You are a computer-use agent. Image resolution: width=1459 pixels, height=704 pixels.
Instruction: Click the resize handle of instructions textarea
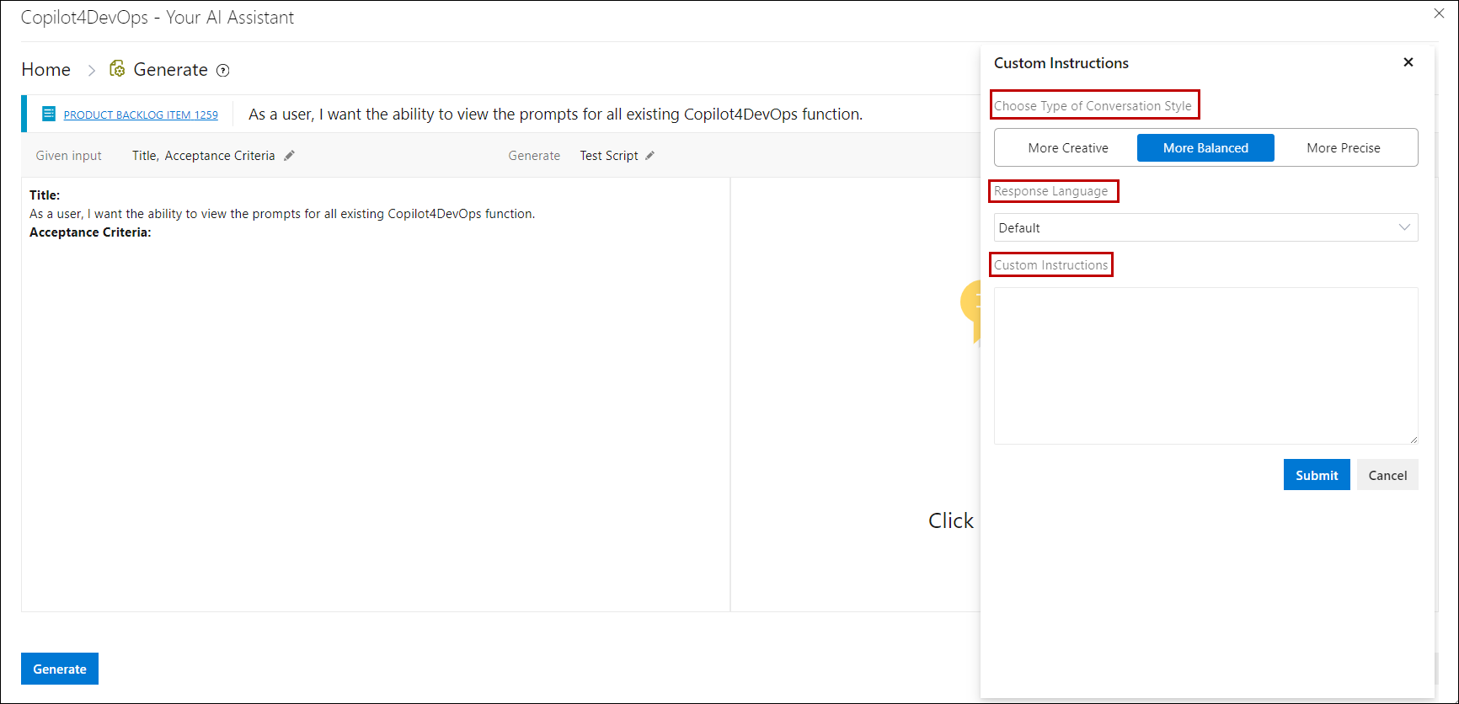click(1414, 440)
